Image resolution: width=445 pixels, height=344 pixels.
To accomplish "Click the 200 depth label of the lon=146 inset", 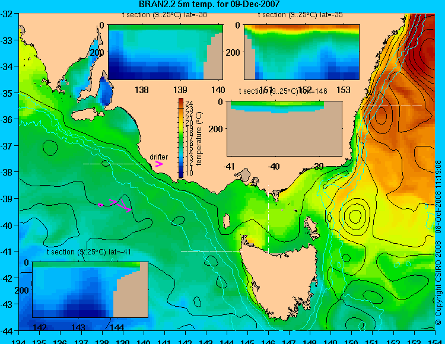I will 216,129.
